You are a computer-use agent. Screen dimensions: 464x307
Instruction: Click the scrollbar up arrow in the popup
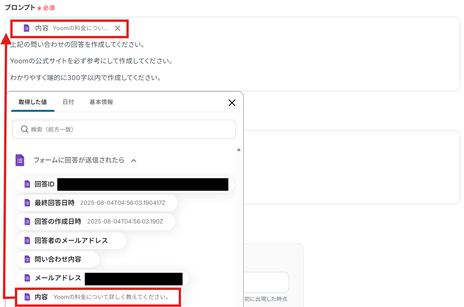coord(239,150)
